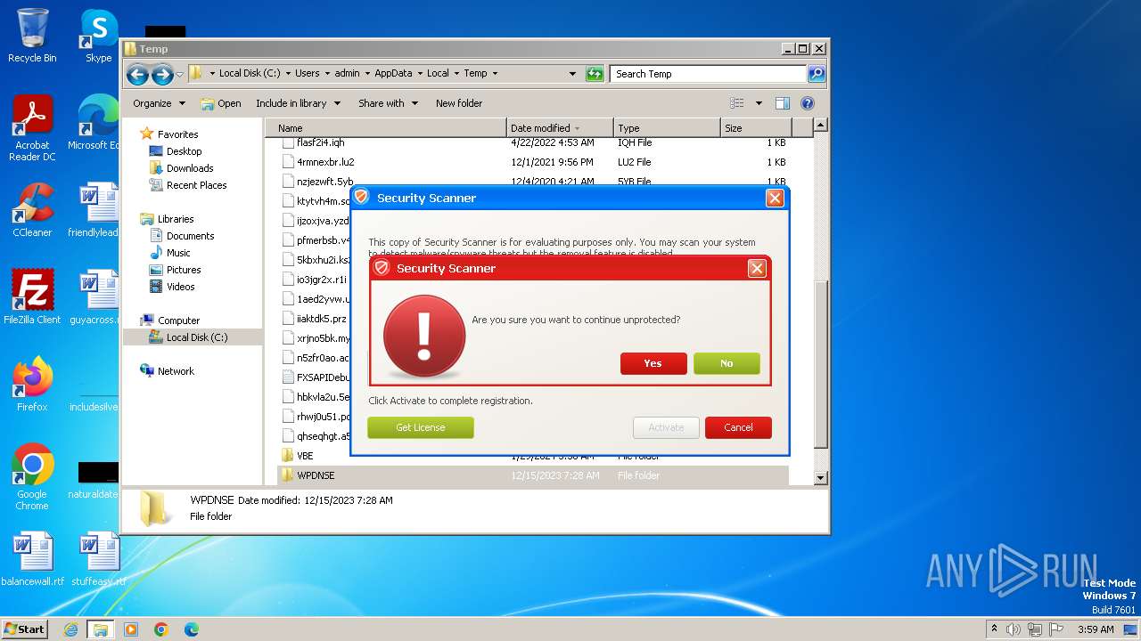Click the change view icon
Screen dimensions: 1141x641
737,103
